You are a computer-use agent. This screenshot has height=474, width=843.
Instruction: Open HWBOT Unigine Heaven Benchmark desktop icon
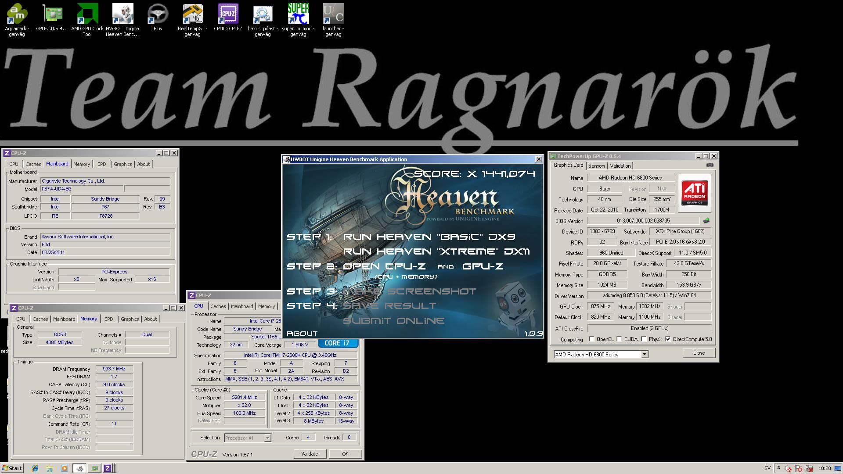tap(122, 20)
